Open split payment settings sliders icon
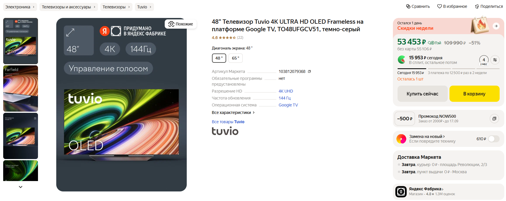This screenshot has width=506, height=201. coord(495,60)
